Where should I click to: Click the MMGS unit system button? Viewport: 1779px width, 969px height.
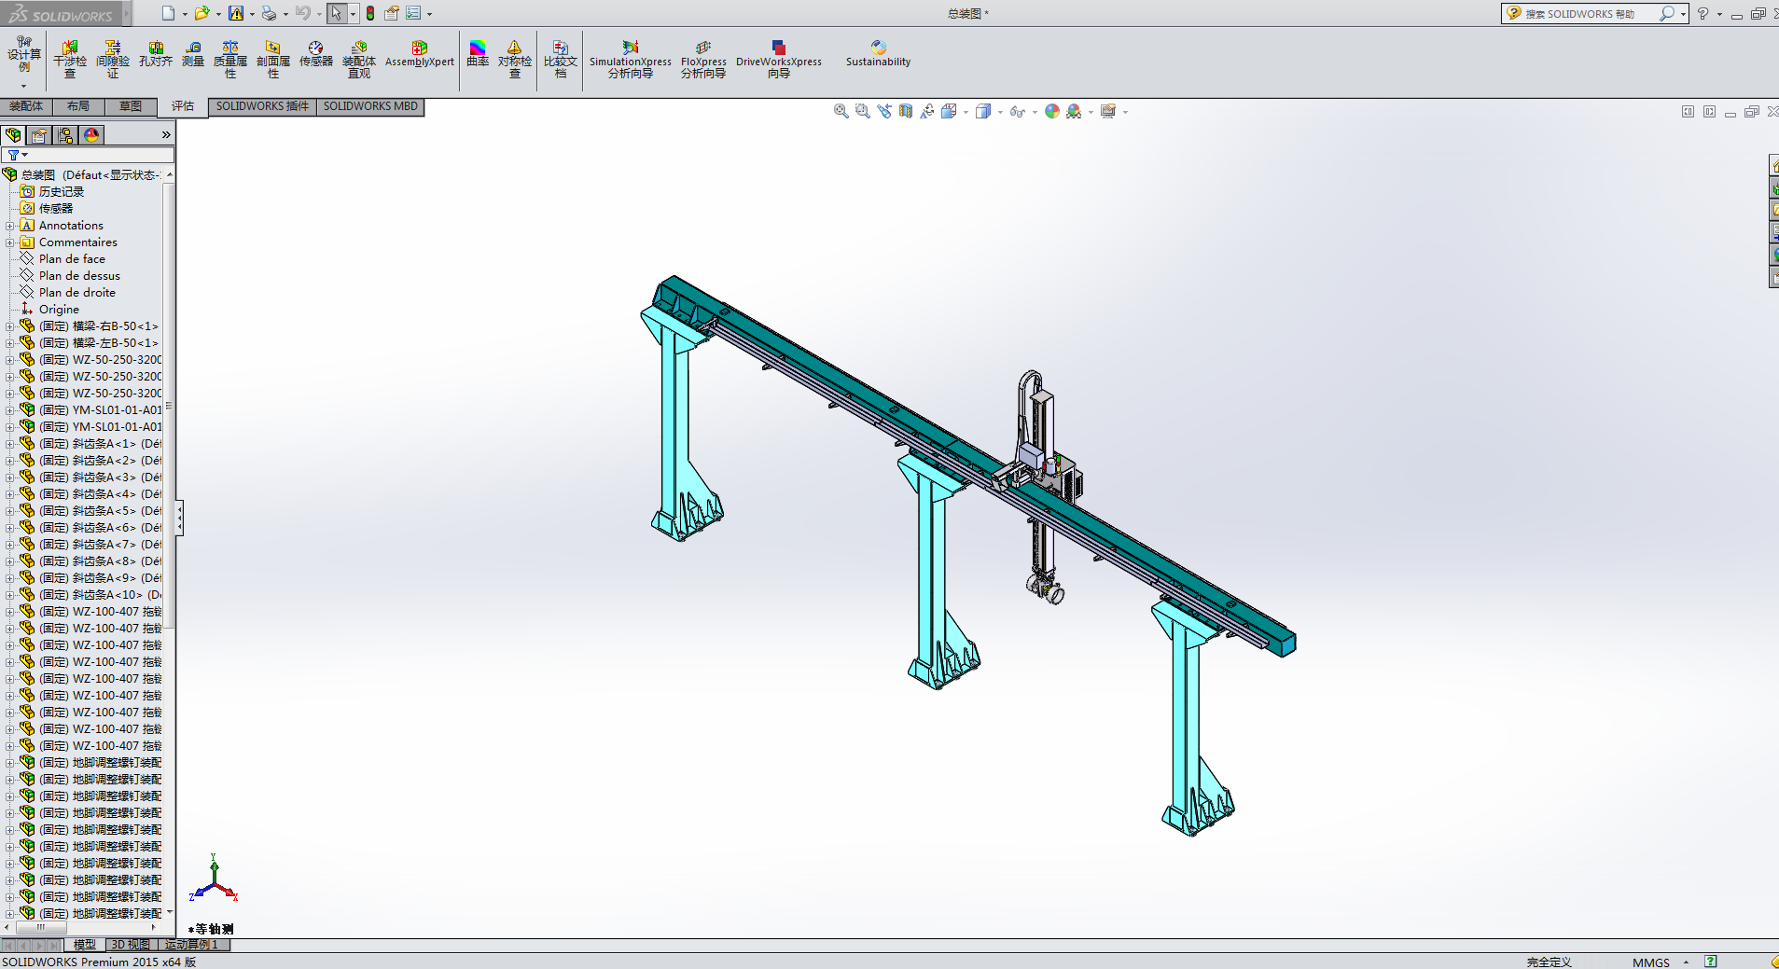click(1650, 962)
